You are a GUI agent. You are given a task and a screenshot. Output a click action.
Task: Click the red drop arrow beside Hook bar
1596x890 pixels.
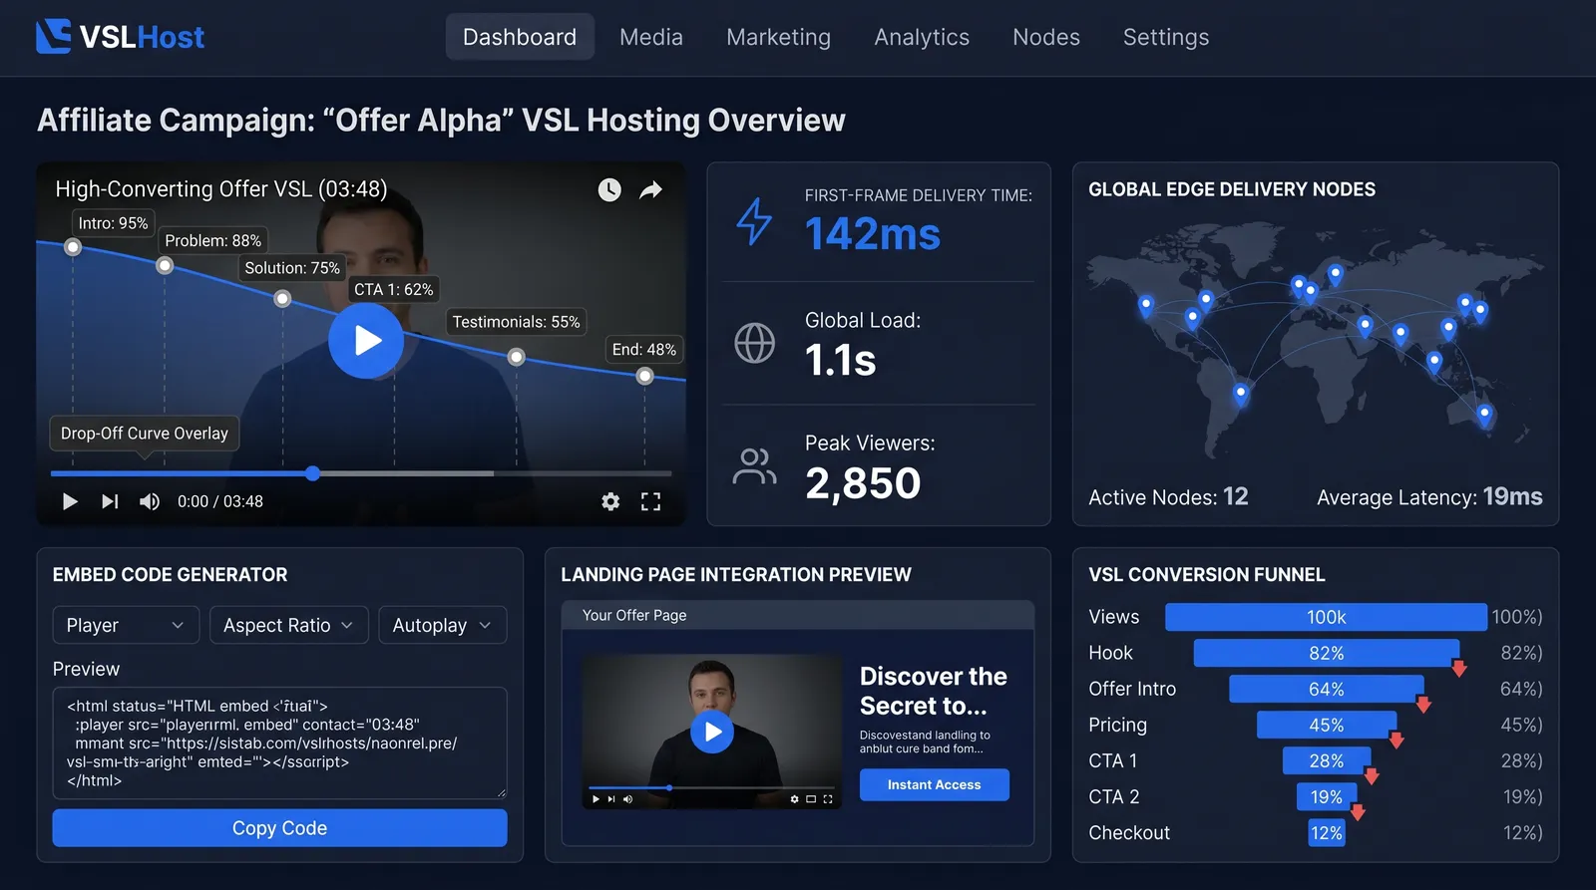coord(1458,668)
